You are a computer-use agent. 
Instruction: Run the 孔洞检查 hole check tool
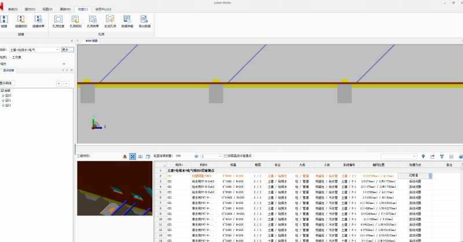58,21
